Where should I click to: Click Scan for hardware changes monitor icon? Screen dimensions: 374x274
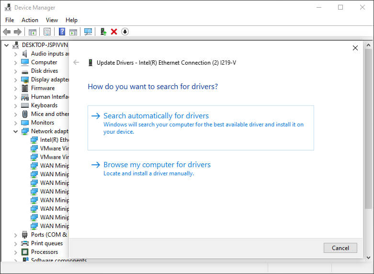pyautogui.click(x=88, y=32)
